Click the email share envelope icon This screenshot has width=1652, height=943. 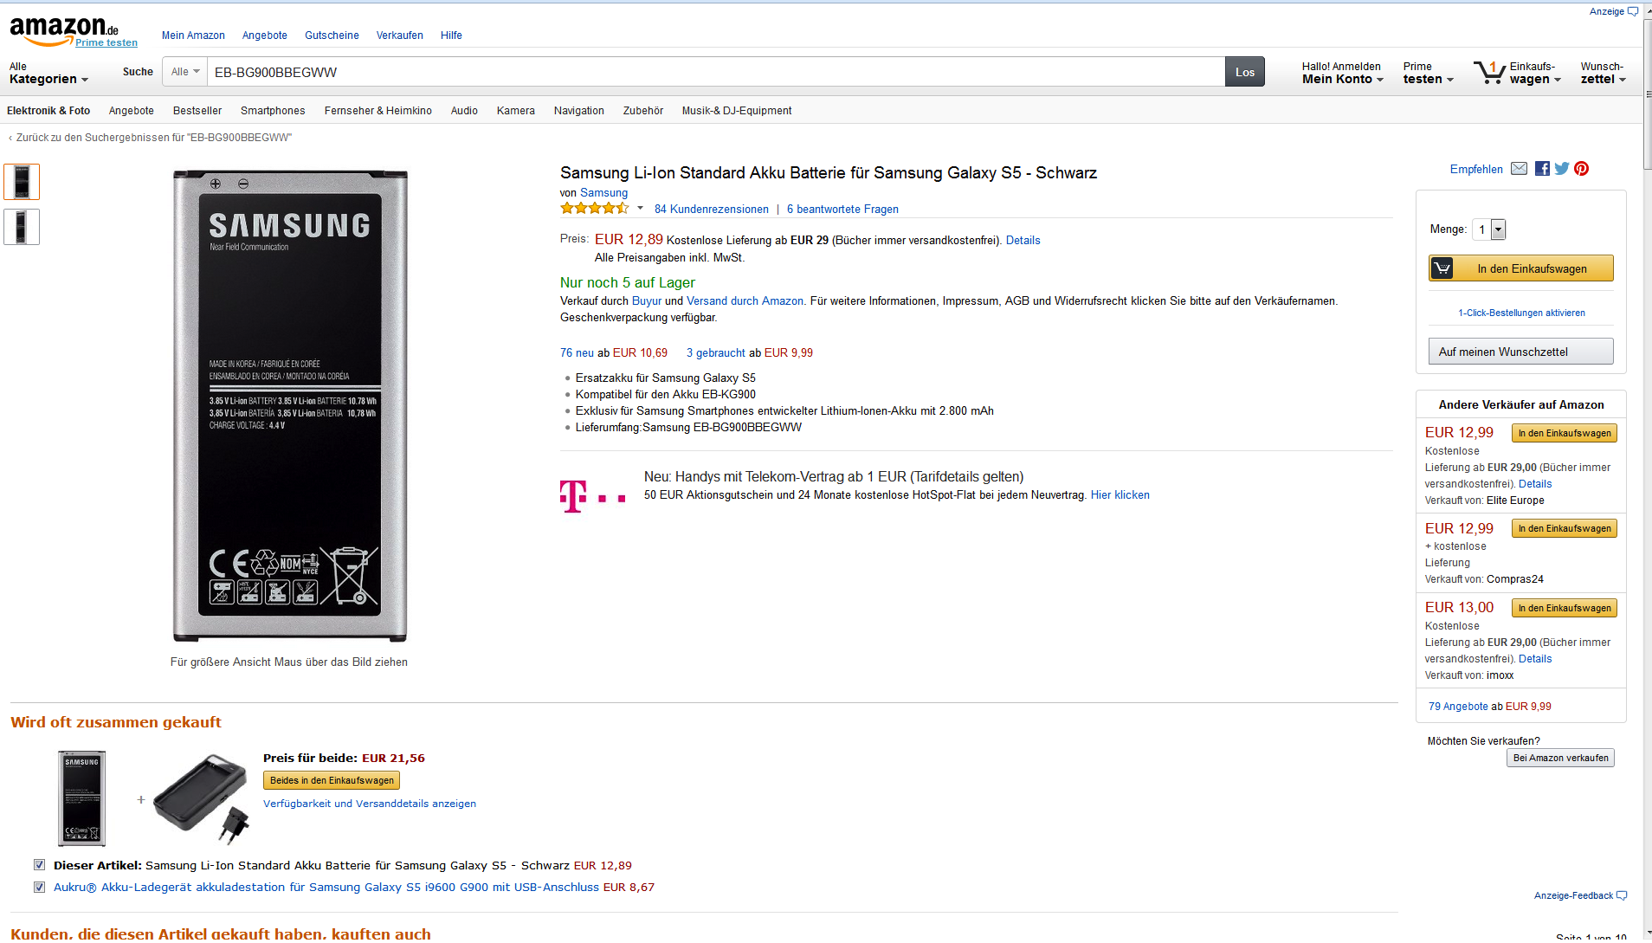coord(1519,169)
